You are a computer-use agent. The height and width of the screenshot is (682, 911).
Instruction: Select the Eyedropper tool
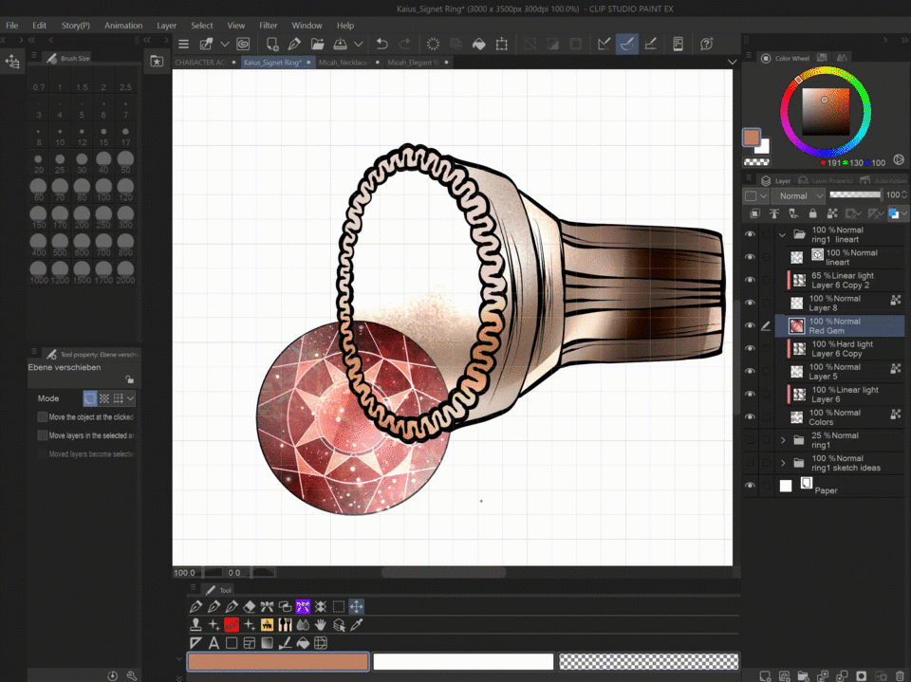356,625
